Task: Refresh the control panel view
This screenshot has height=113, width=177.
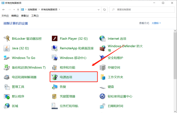Action: 104,10
